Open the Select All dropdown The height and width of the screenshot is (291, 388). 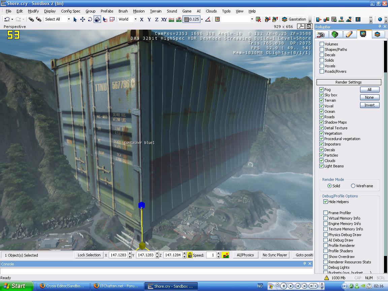(69, 19)
